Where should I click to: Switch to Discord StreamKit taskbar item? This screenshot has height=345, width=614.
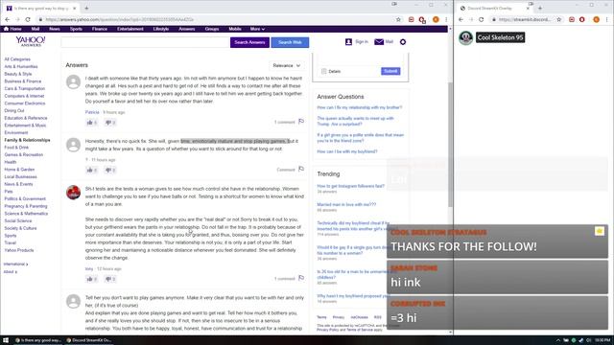tap(89, 340)
